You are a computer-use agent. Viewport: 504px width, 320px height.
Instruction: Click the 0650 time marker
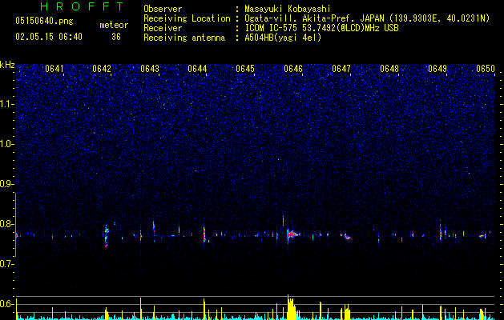click(x=486, y=69)
